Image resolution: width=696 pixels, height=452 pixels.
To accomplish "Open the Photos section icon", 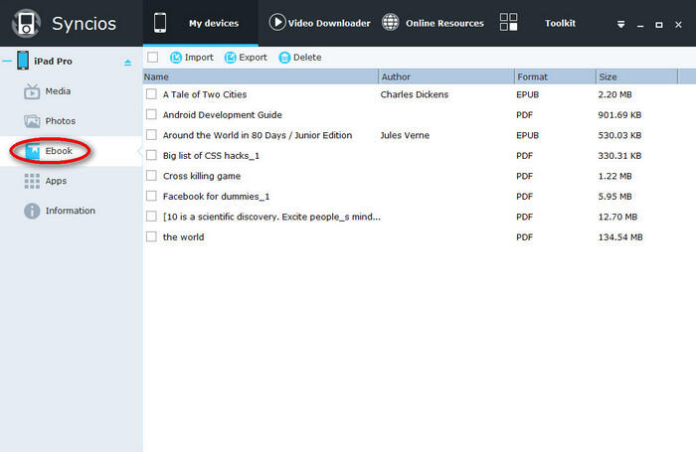I will 32,121.
